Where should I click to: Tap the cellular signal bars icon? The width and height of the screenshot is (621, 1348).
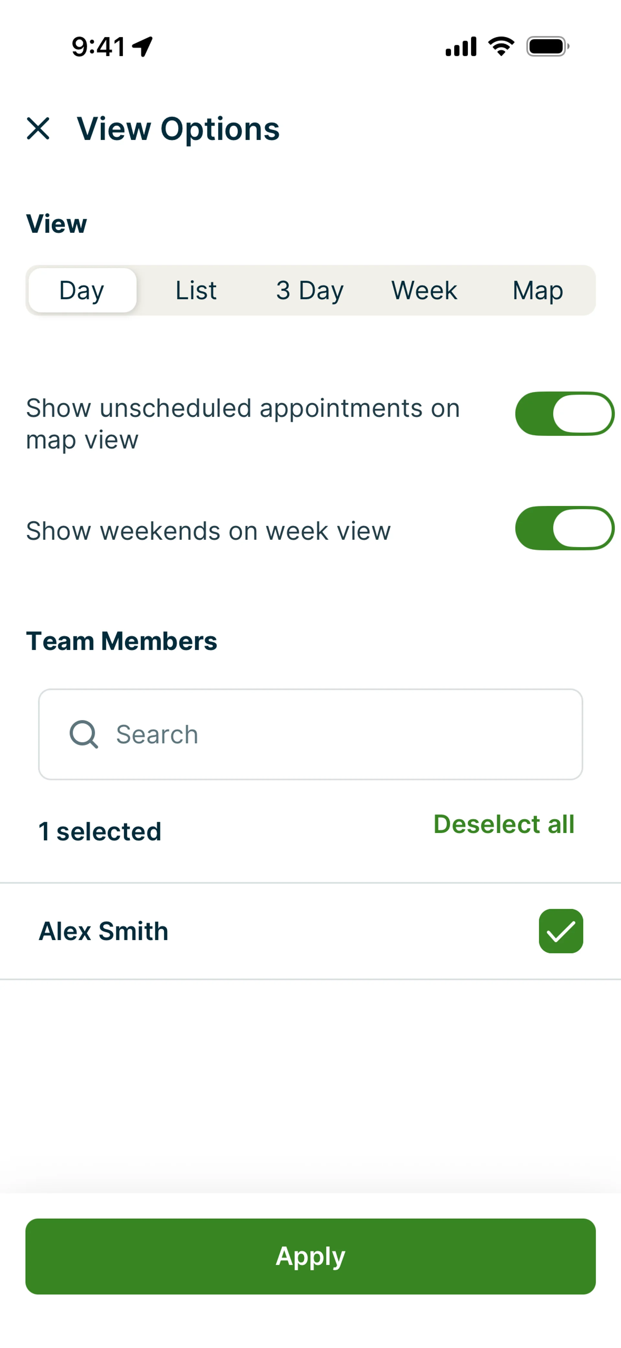pos(461,47)
